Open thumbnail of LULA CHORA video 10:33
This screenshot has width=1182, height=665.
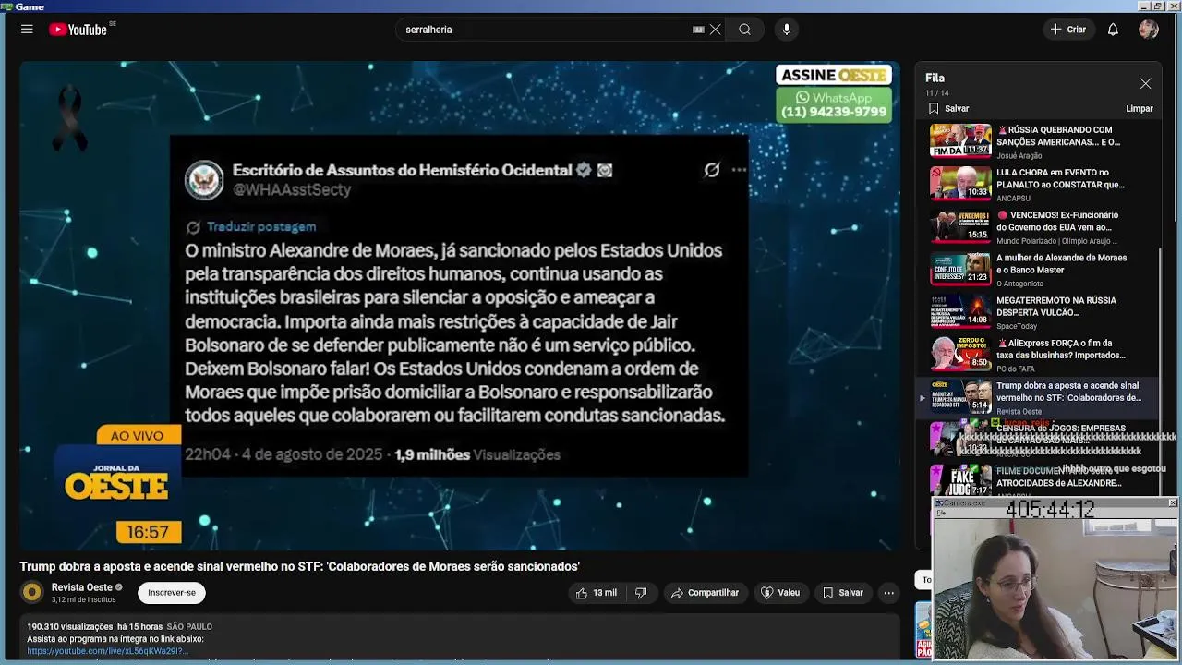pyautogui.click(x=960, y=183)
